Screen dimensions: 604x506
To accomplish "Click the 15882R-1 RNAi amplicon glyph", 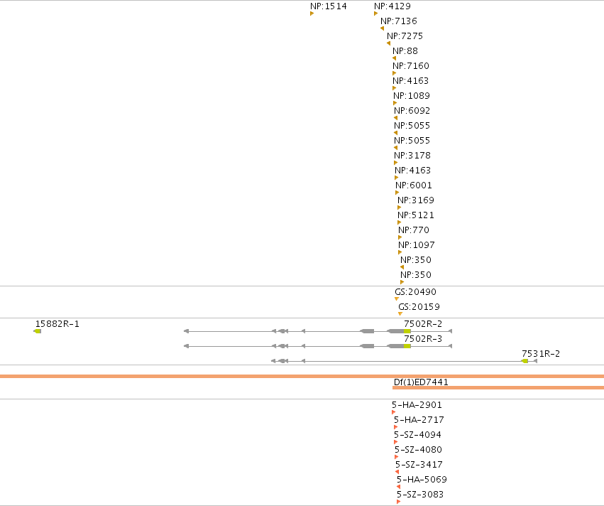I will (x=38, y=331).
